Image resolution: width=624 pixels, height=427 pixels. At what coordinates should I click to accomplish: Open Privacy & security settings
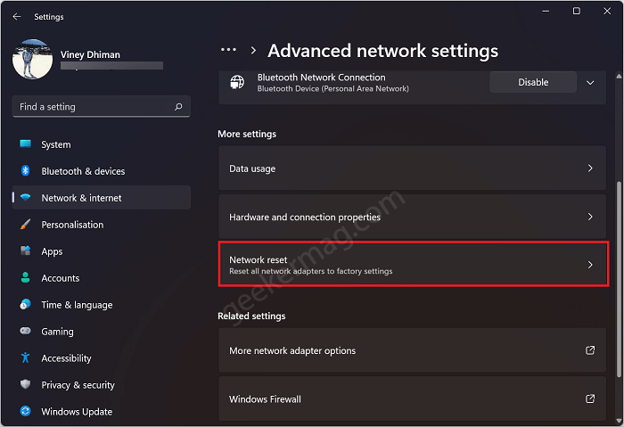tap(101, 385)
